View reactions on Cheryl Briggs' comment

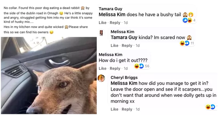211,107
